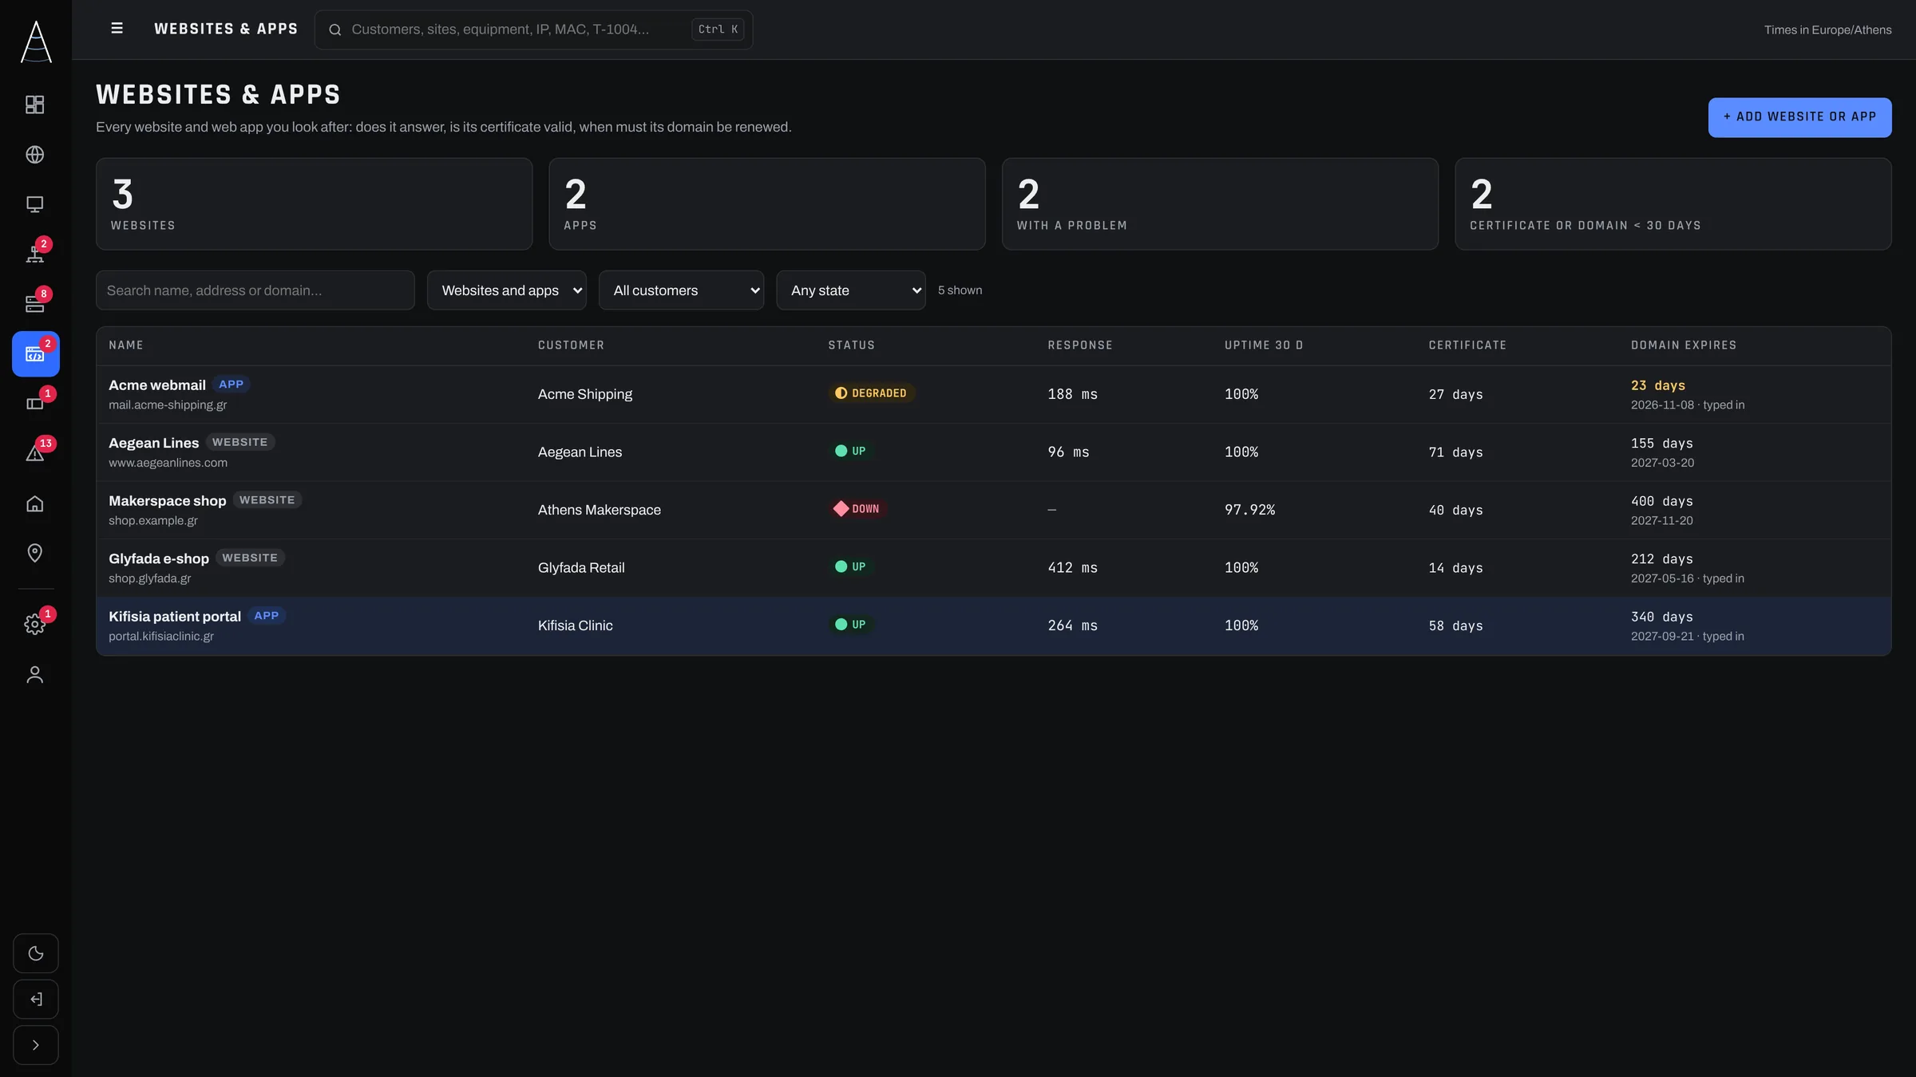Screen dimensions: 1916x1077
Task: Open the Kifisia patient portal row
Action: point(994,626)
